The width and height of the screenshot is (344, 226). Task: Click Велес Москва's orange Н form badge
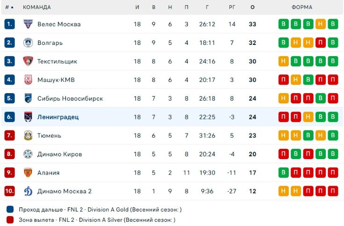320,24
